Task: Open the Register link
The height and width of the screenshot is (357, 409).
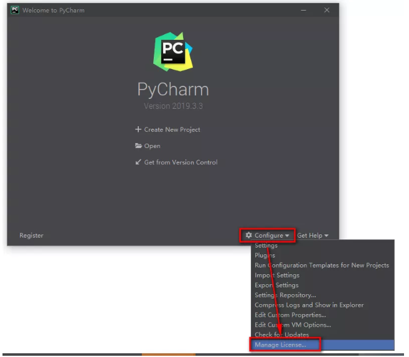Action: pos(31,236)
